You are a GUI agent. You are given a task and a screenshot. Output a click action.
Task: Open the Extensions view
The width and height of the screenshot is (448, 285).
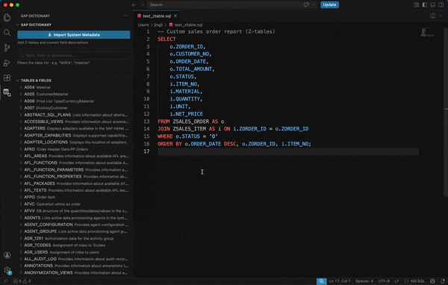coord(7,78)
